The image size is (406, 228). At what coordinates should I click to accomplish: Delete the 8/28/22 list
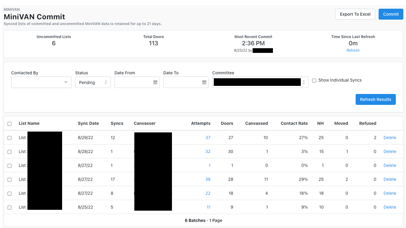390,151
